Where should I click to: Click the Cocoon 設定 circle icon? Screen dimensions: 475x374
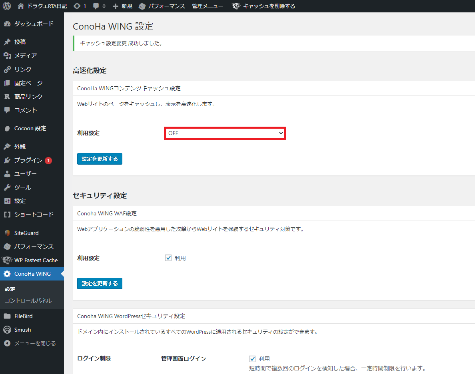point(7,129)
